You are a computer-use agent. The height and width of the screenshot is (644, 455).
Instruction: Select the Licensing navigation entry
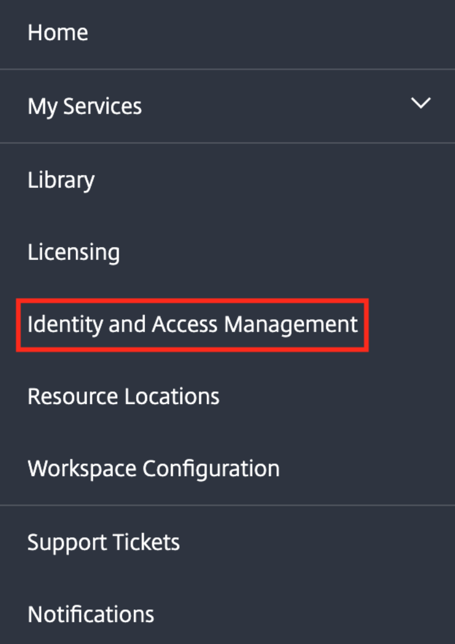pyautogui.click(x=74, y=253)
